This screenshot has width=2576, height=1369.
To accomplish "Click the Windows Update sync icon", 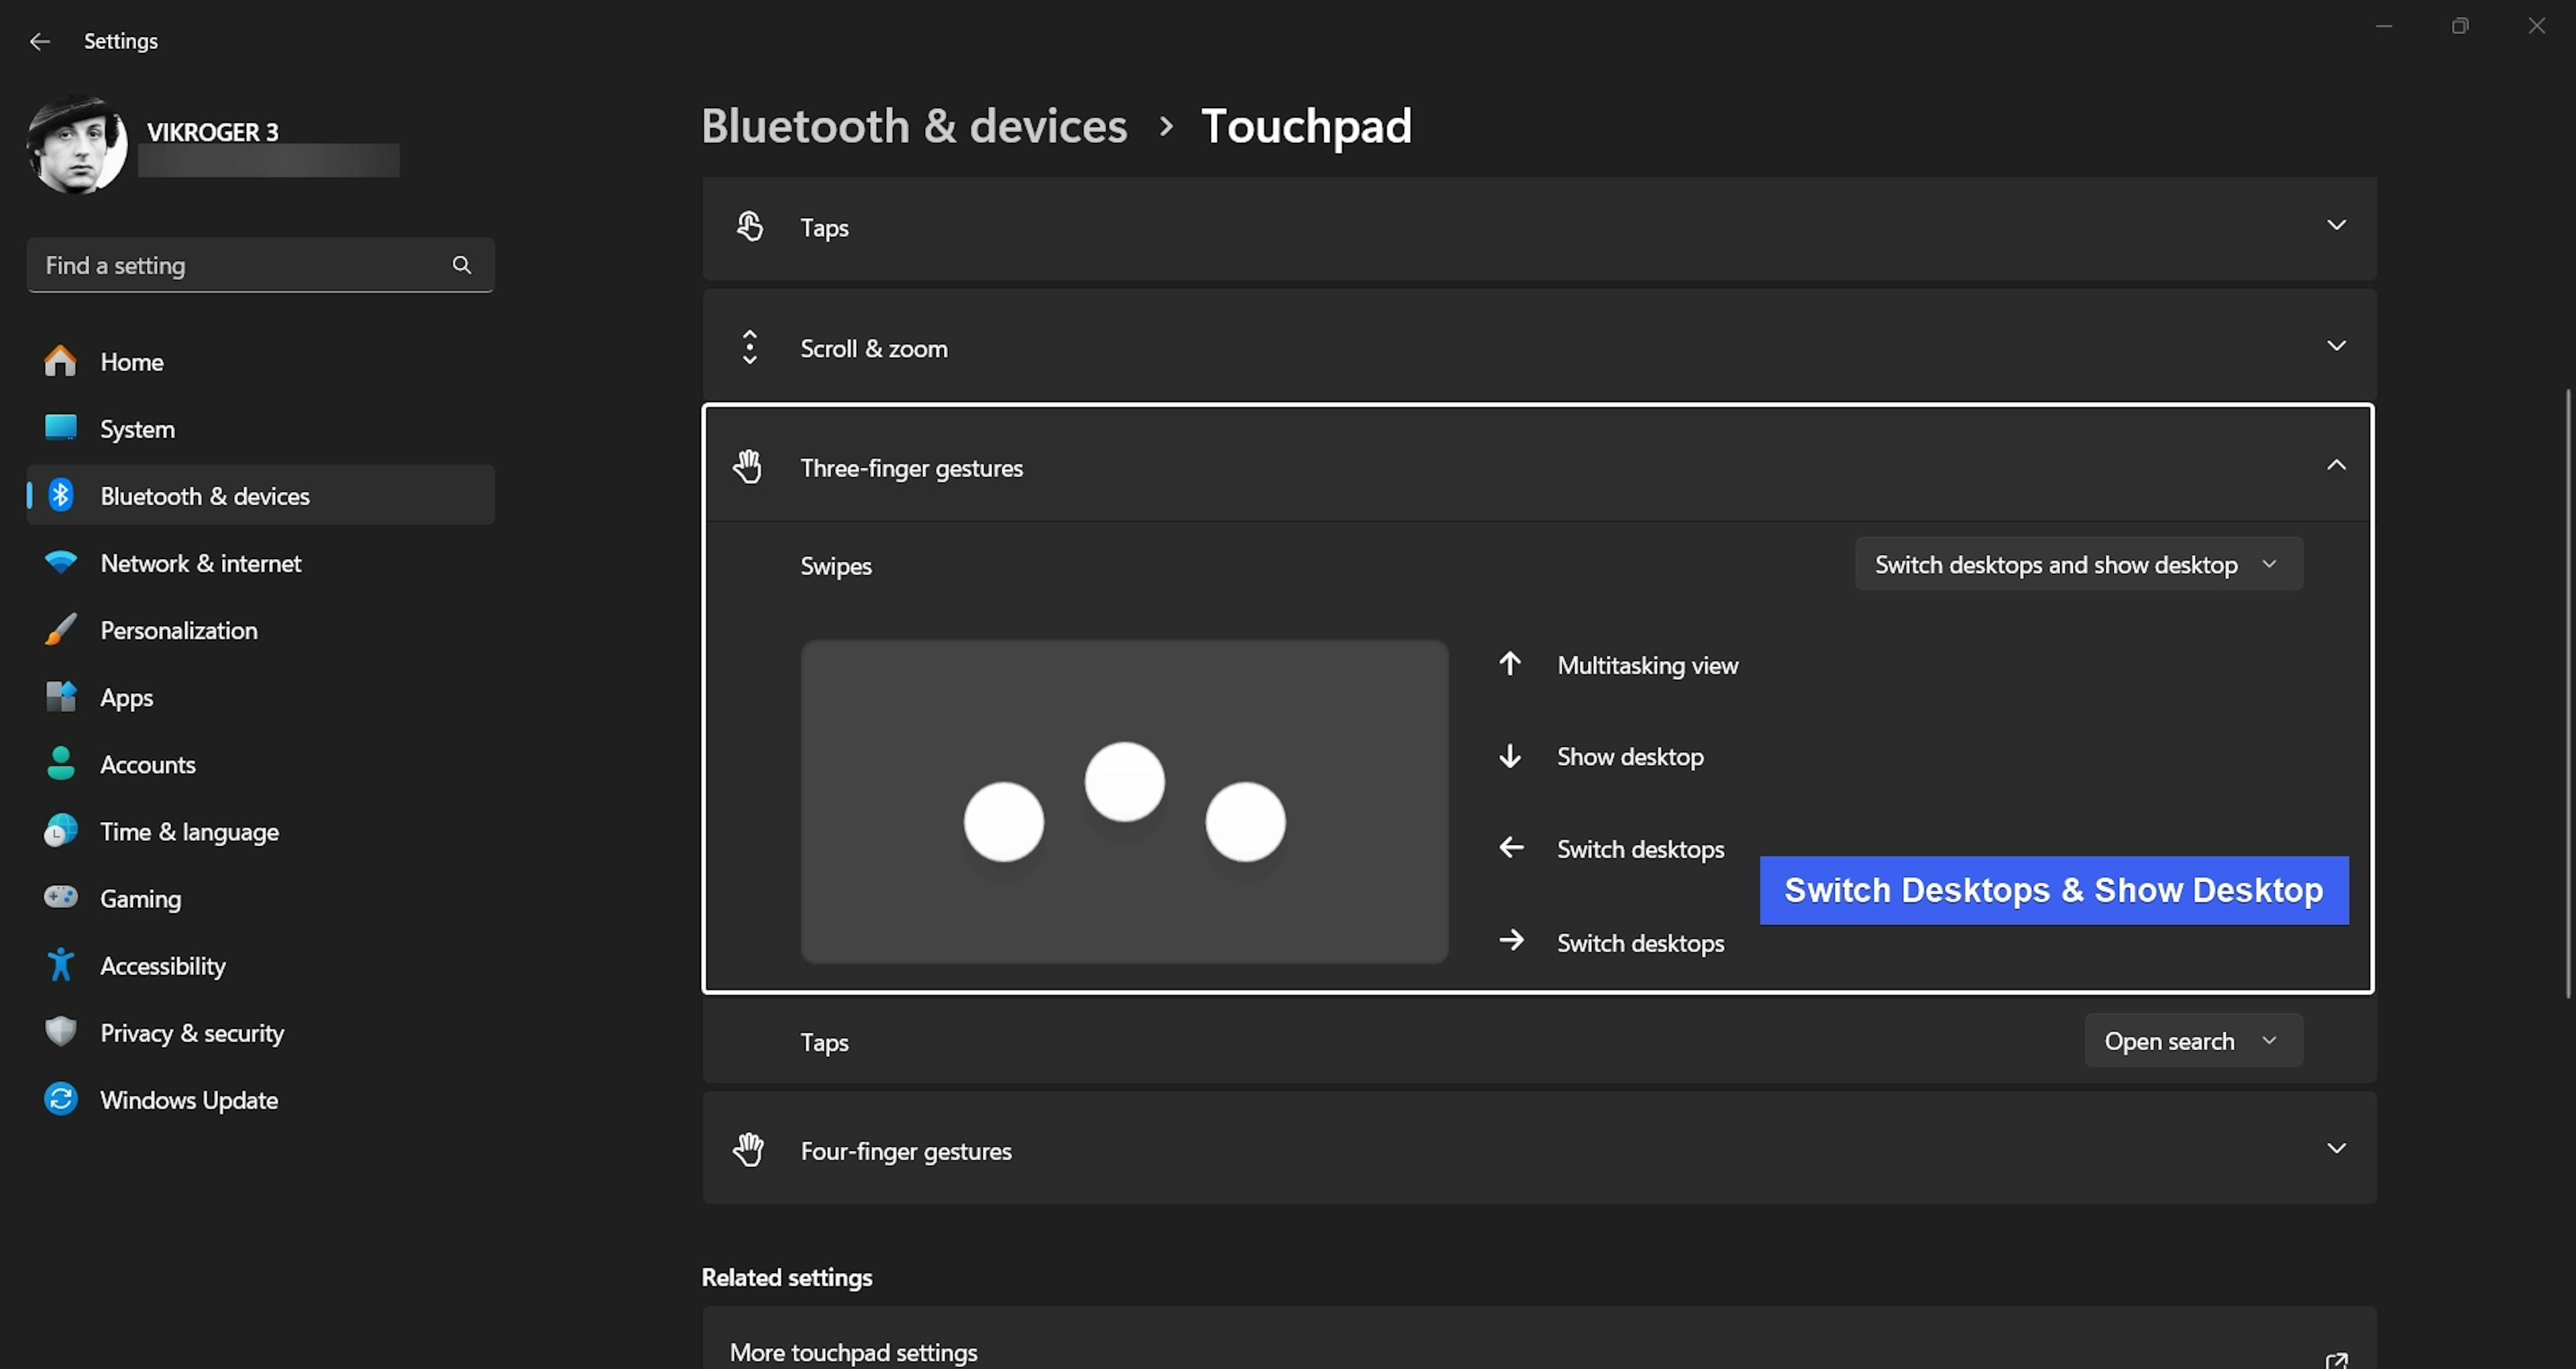I will click(x=60, y=1099).
